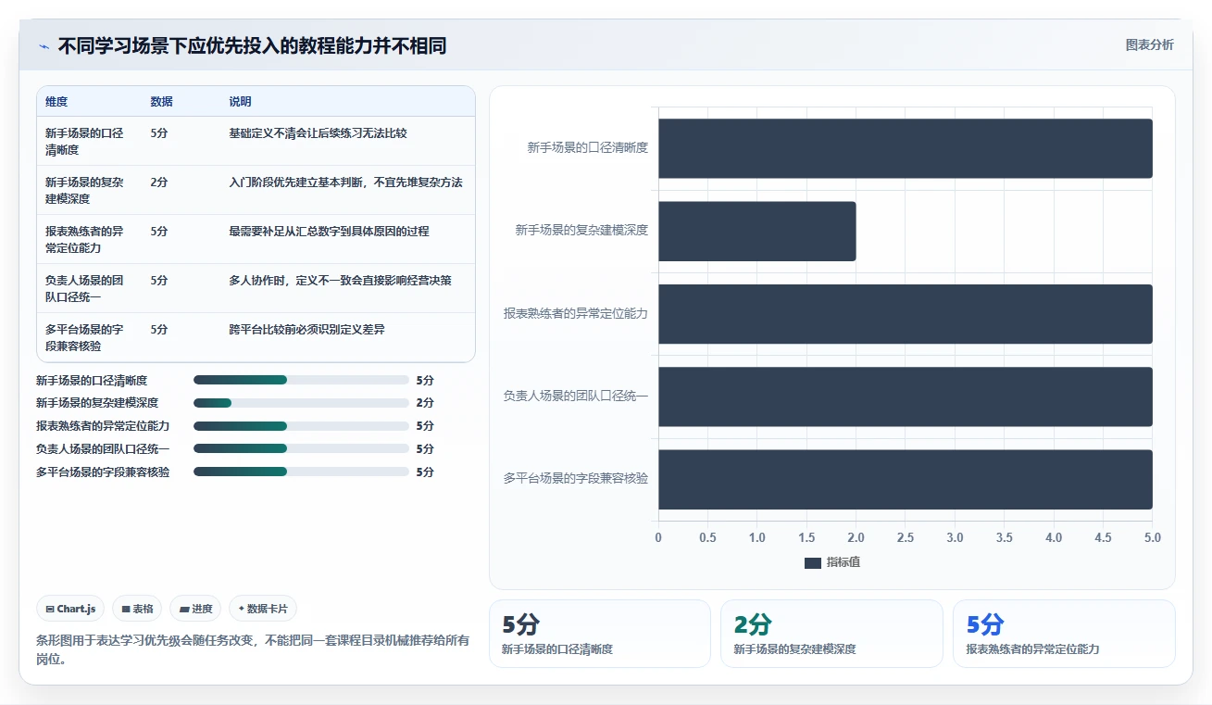Viewport: 1212px width, 705px height.
Task: Click the progress bar for 新手场景的口径清晰度
Action: pyautogui.click(x=301, y=380)
